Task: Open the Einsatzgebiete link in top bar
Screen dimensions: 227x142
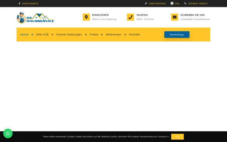Action: click(x=30, y=3)
